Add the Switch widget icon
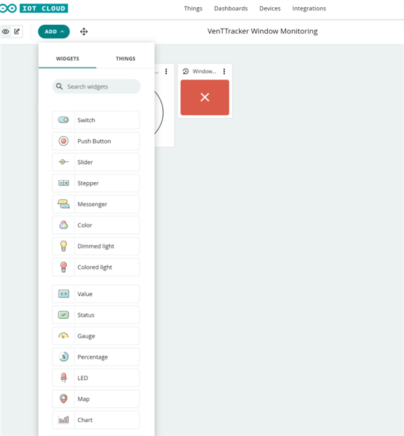 [63, 120]
